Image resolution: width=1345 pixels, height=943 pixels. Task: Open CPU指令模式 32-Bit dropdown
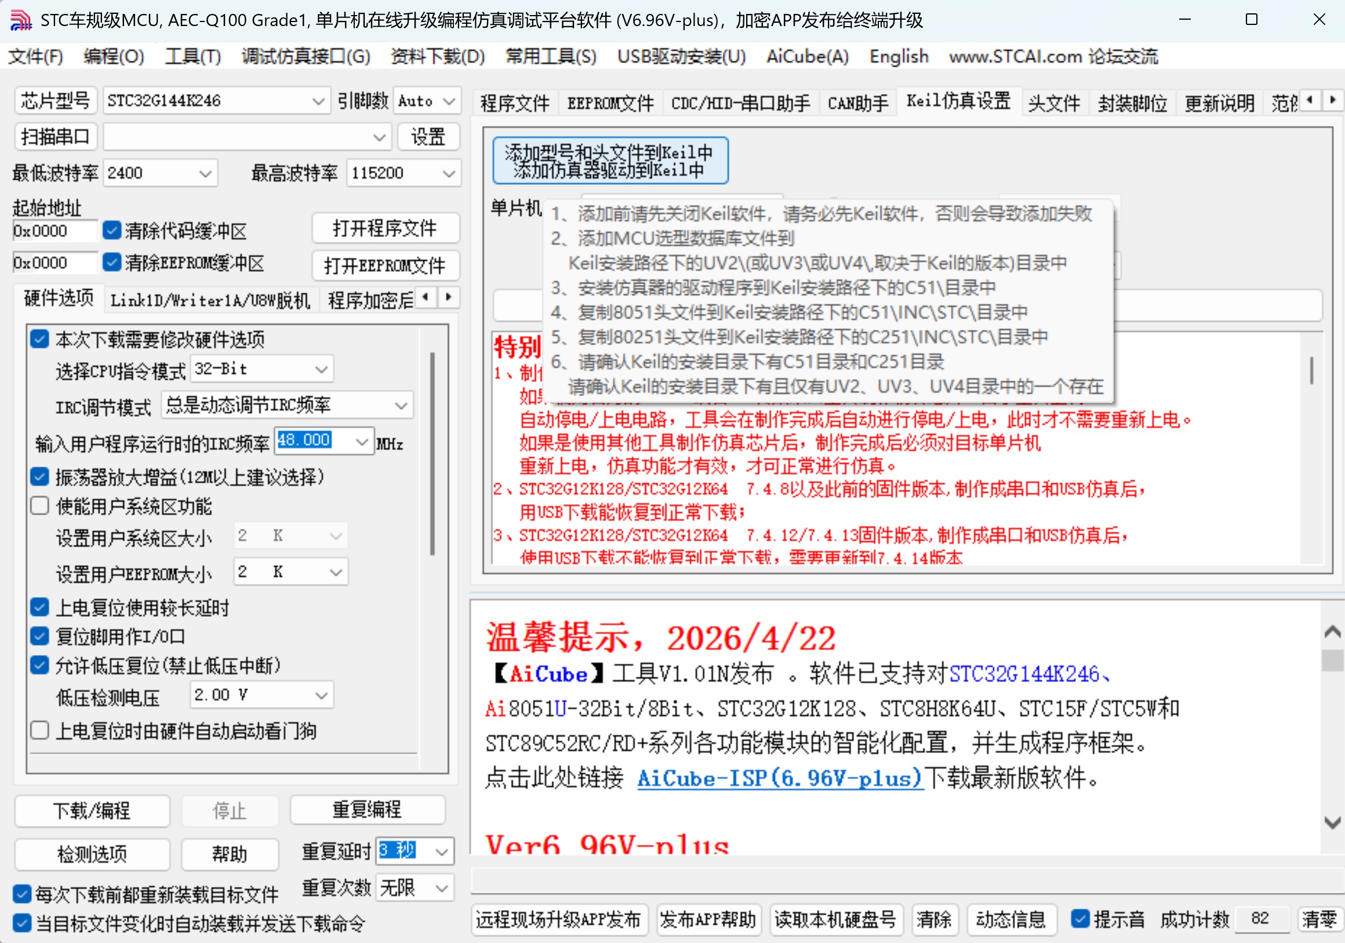[262, 369]
